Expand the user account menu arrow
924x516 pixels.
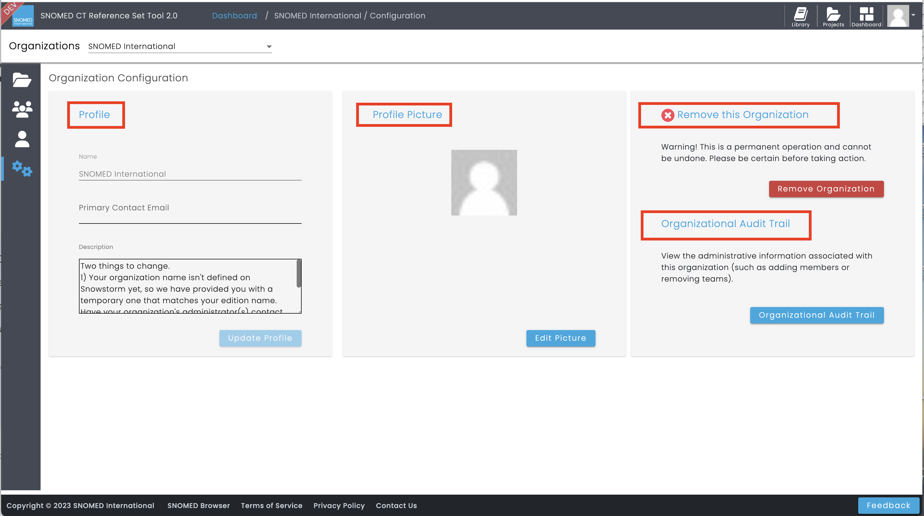[913, 15]
